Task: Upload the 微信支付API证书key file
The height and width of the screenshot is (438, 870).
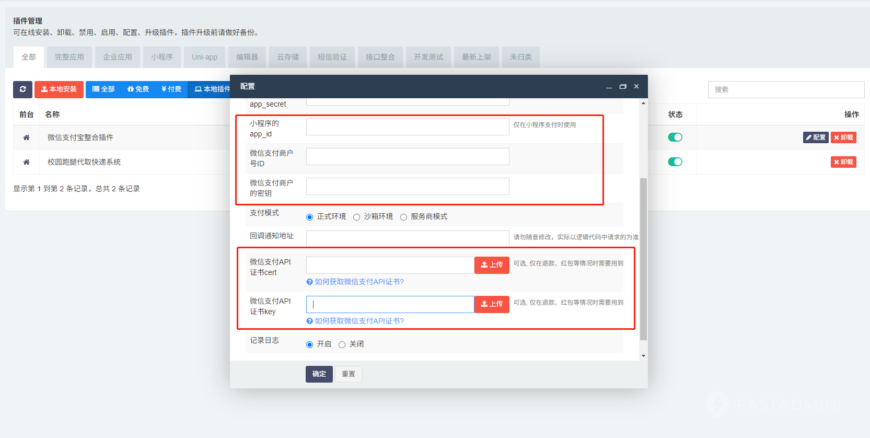Action: point(492,304)
